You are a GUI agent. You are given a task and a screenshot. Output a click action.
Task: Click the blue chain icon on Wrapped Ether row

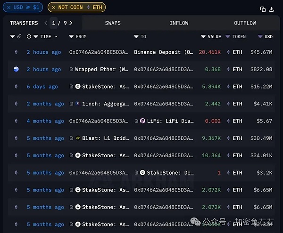[16, 69]
